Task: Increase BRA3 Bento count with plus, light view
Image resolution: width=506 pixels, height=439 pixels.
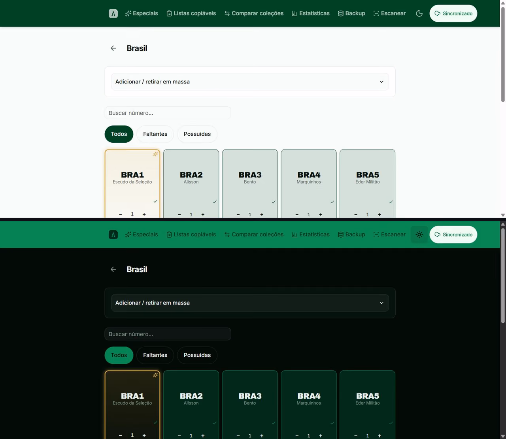Action: pyautogui.click(x=262, y=215)
